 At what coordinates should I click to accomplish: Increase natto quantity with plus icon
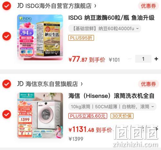coord(156,59)
